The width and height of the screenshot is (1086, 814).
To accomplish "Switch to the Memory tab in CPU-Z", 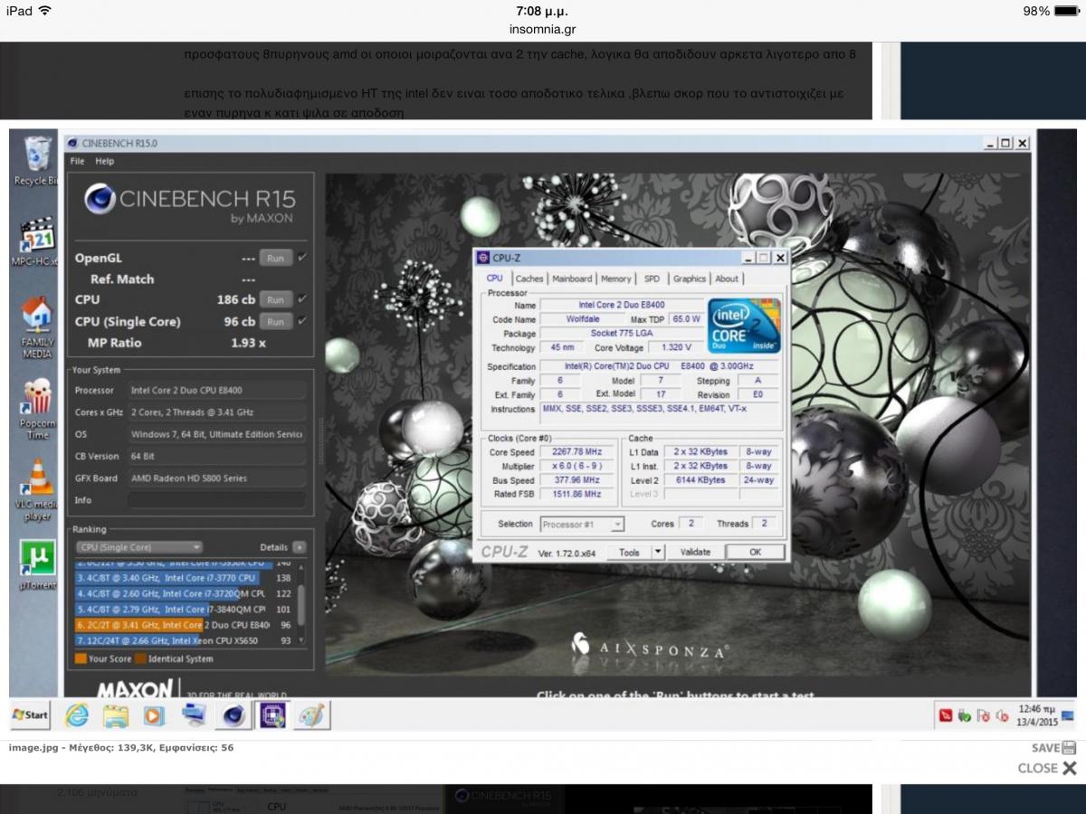I will click(x=616, y=279).
